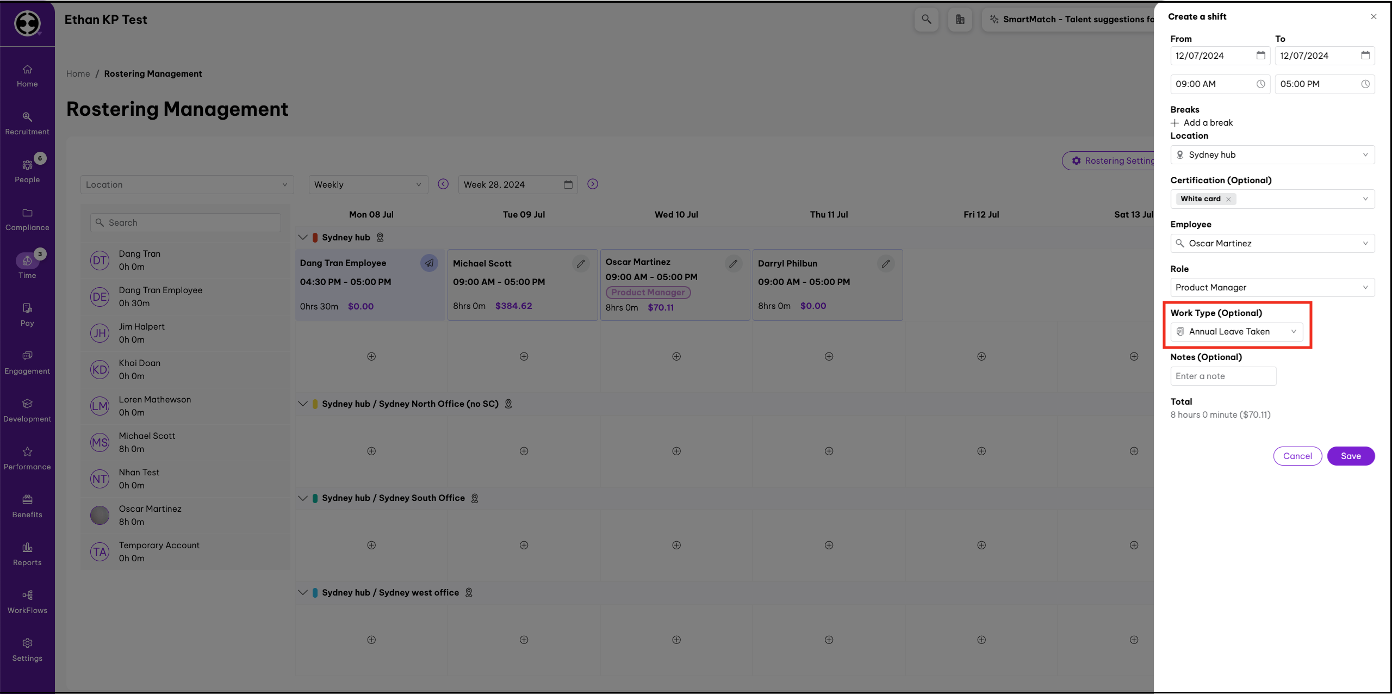Click the publish send icon on Dang Tran Employee shift
Screen dimensions: 1392x694
429,263
